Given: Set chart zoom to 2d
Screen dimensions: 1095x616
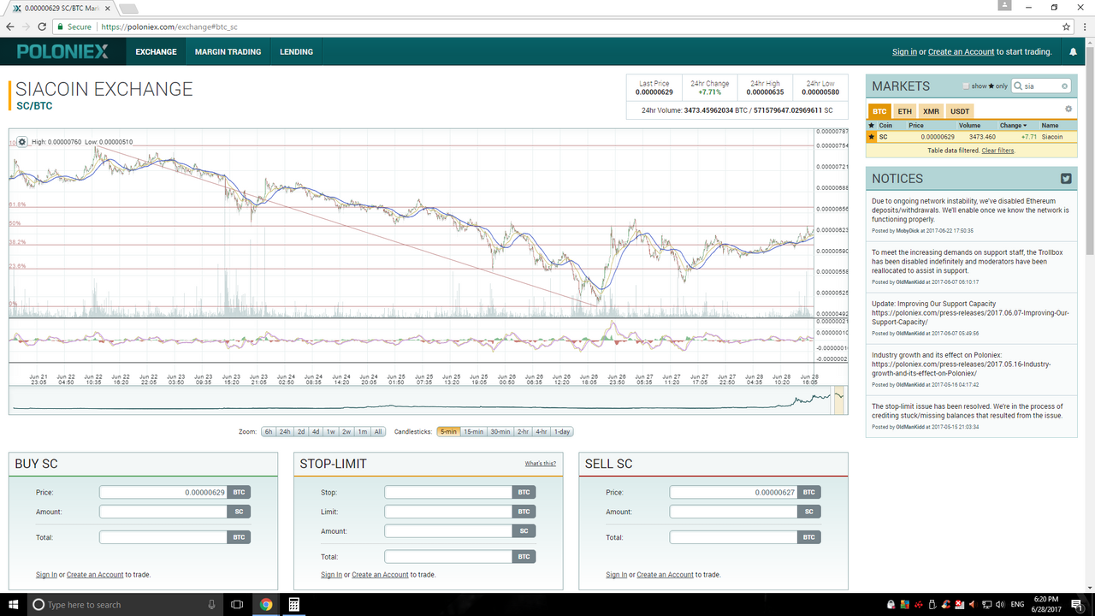Looking at the screenshot, I should 301,432.
